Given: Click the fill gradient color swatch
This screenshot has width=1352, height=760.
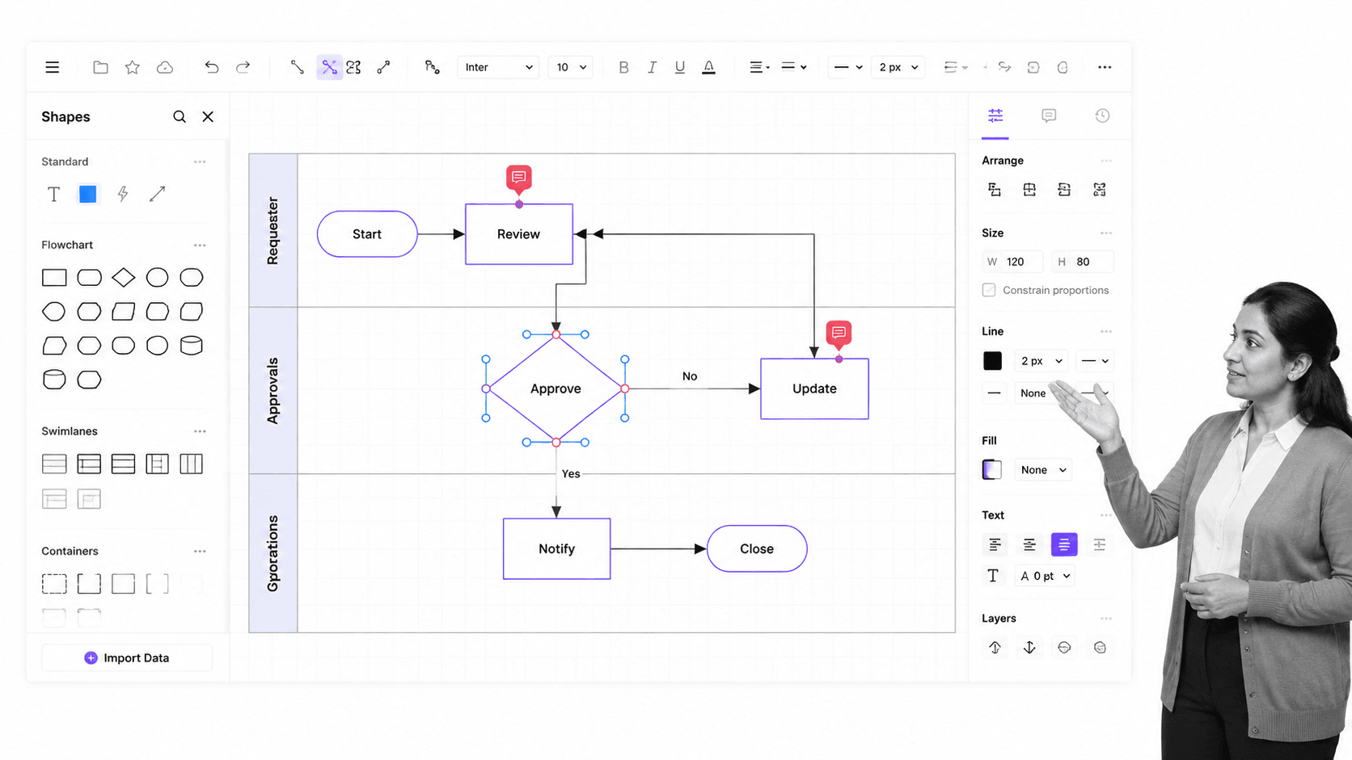Looking at the screenshot, I should (992, 469).
